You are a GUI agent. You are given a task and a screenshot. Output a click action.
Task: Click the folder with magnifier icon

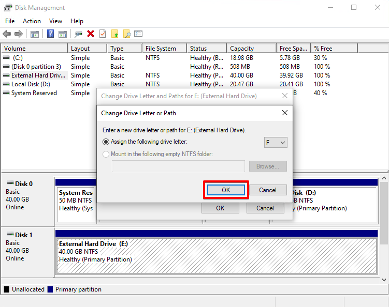[127, 34]
